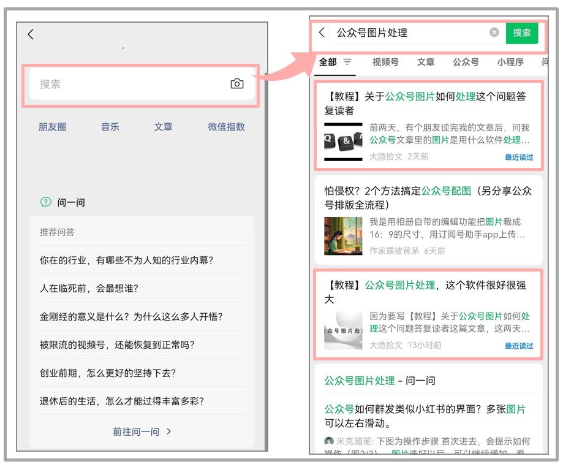Select the 全部 tab
This screenshot has height=464, width=563.
(x=328, y=62)
